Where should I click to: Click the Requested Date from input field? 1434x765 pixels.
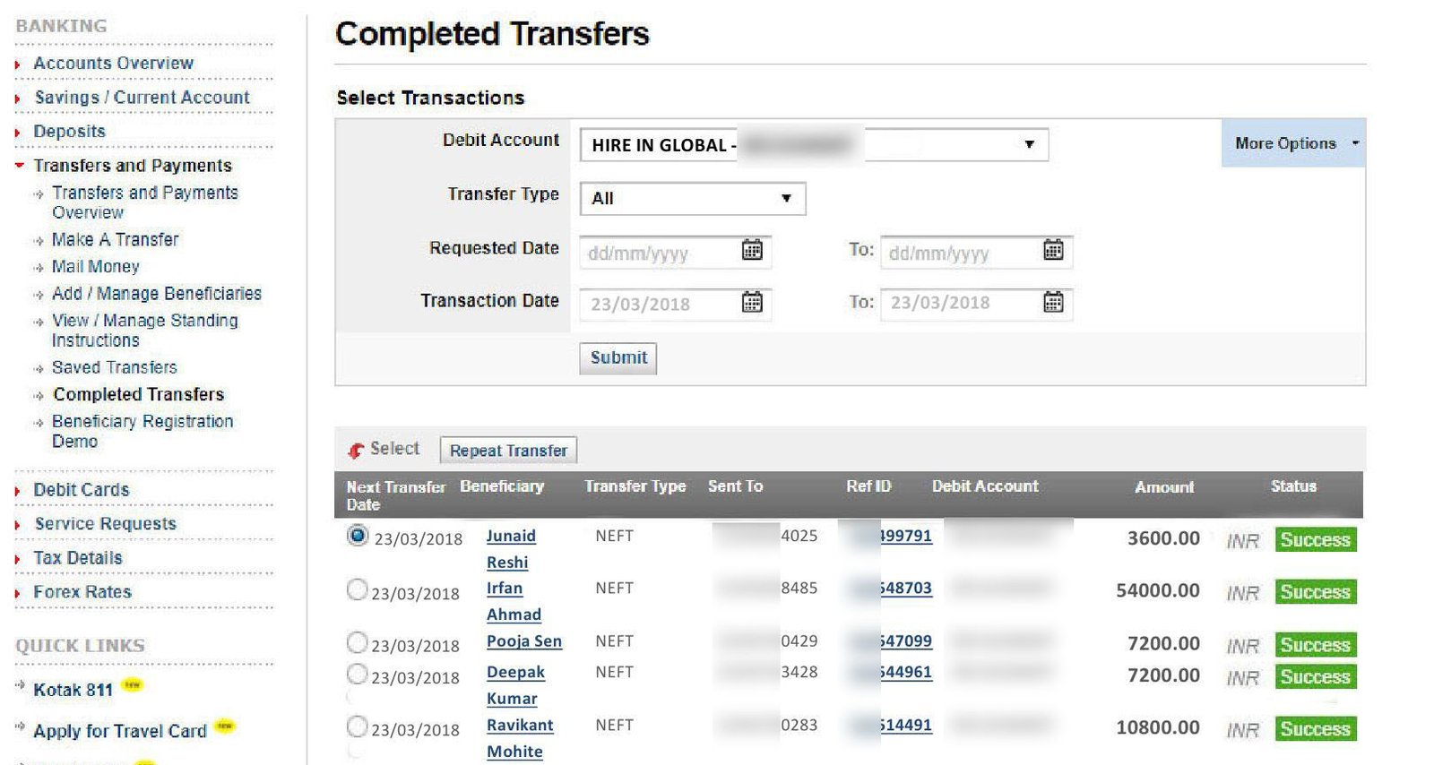[659, 254]
